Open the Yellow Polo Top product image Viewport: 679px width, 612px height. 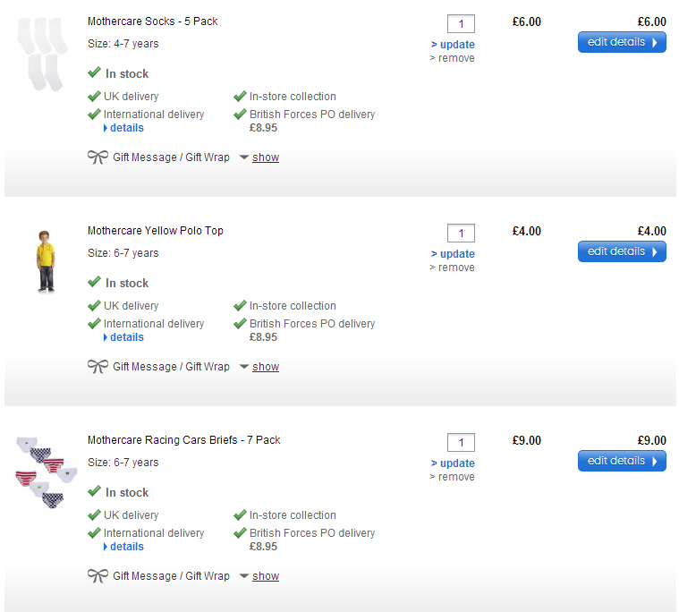tap(44, 260)
